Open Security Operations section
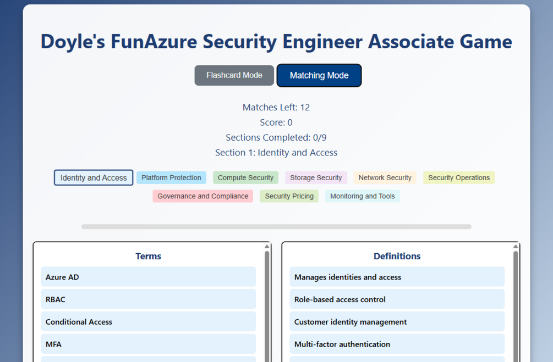 459,177
